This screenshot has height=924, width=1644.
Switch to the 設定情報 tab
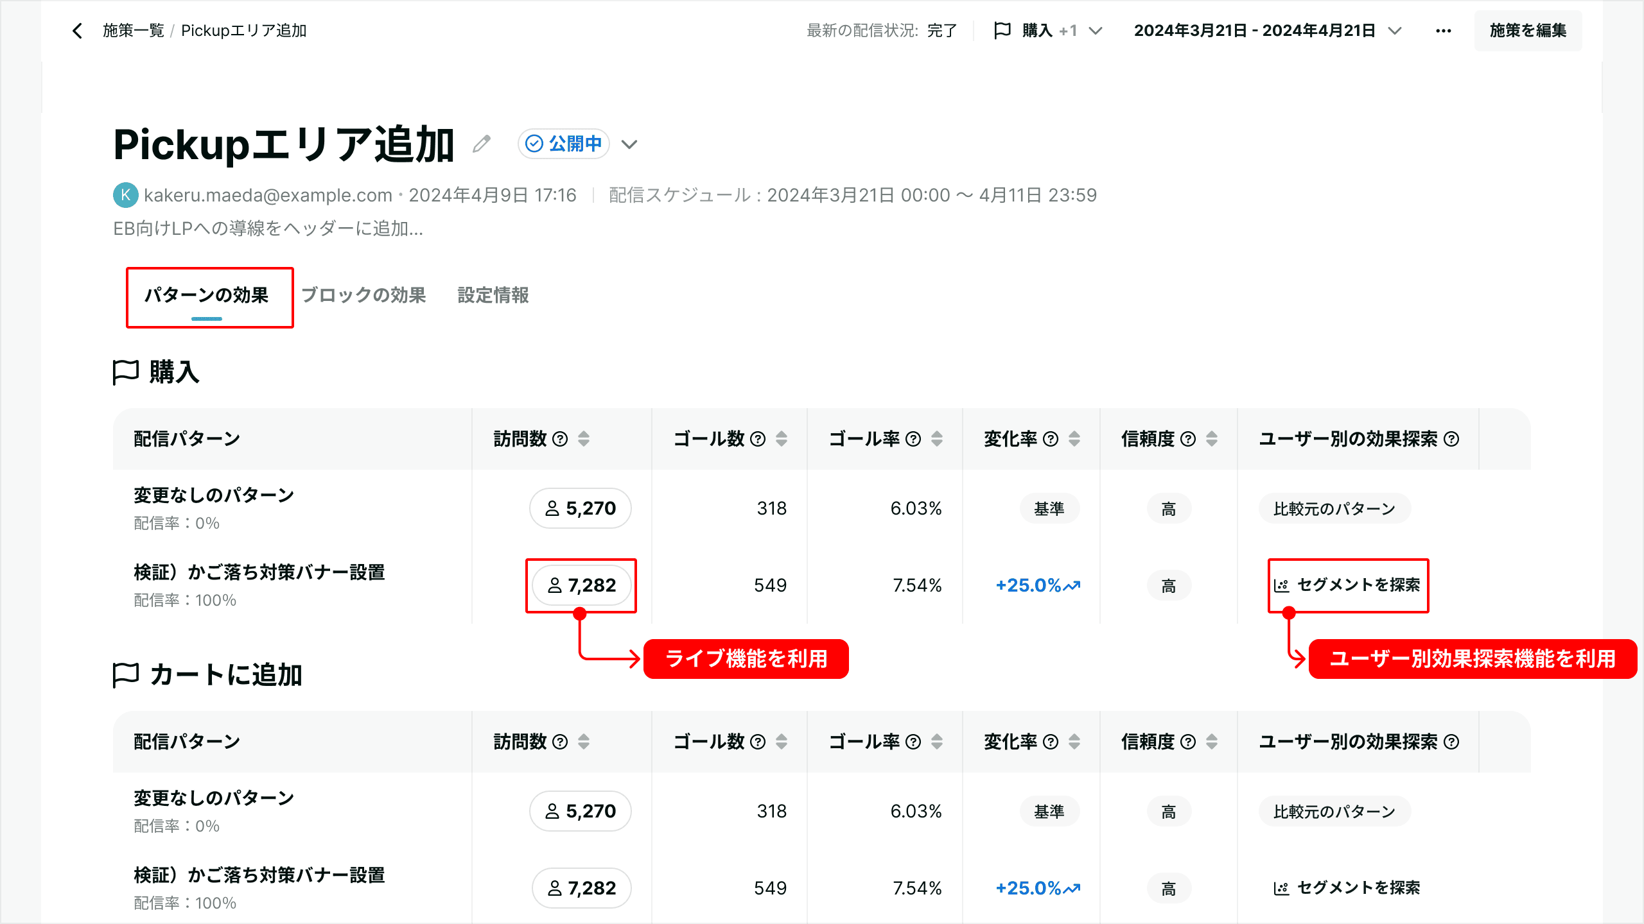coord(493,295)
